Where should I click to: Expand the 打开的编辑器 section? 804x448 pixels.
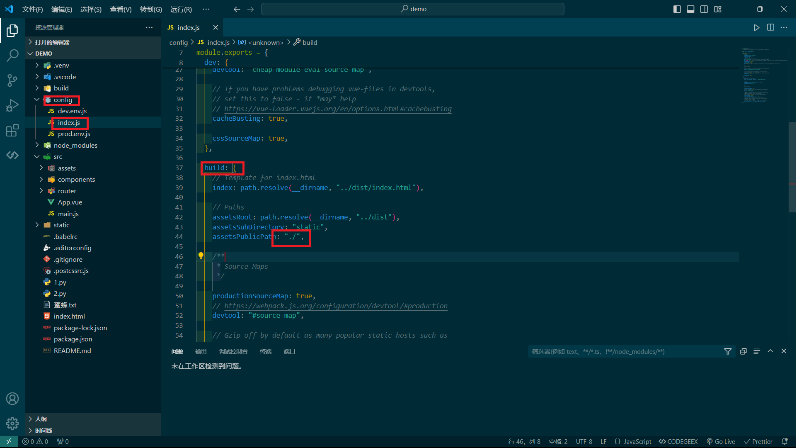pos(52,42)
